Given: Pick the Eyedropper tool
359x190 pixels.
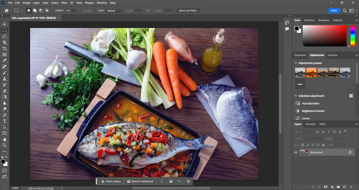Looking at the screenshot, I should [x=5, y=61].
